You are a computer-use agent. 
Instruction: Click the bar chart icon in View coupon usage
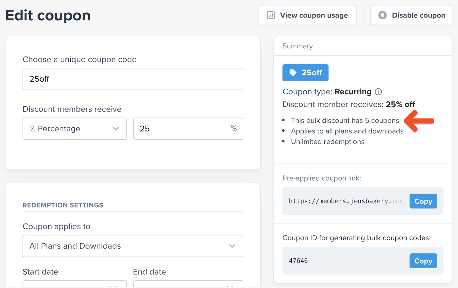coord(271,15)
